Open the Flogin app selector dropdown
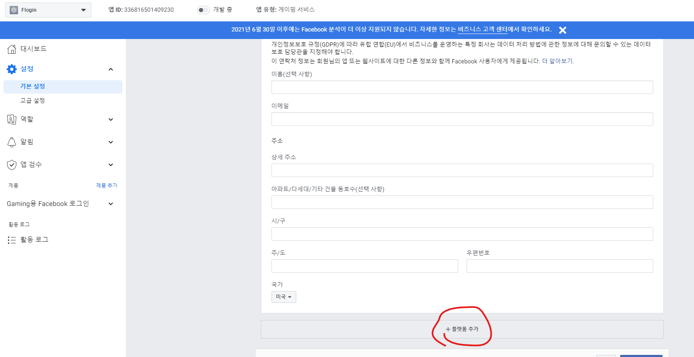The height and width of the screenshot is (357, 694). [48, 10]
